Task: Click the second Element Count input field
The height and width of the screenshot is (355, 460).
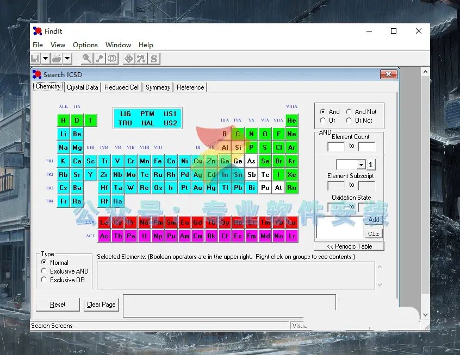Action: click(x=366, y=147)
